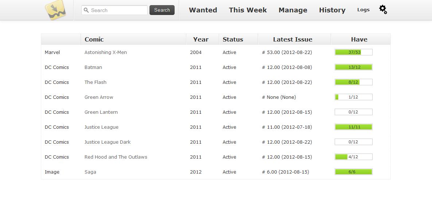432x198 pixels.
Task: Click the dark Search button
Action: click(162, 10)
